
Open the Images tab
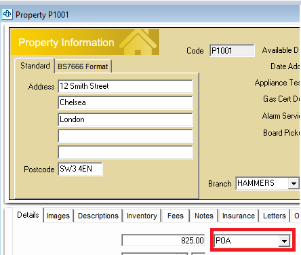(58, 216)
